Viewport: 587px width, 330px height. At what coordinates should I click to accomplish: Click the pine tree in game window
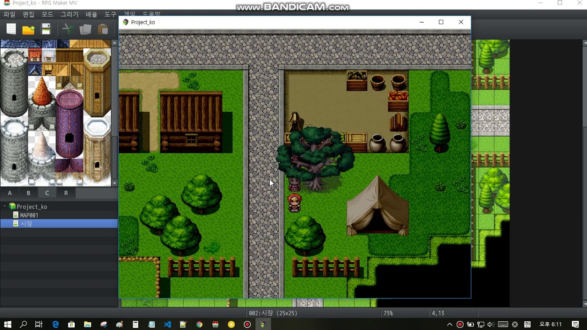coord(440,132)
